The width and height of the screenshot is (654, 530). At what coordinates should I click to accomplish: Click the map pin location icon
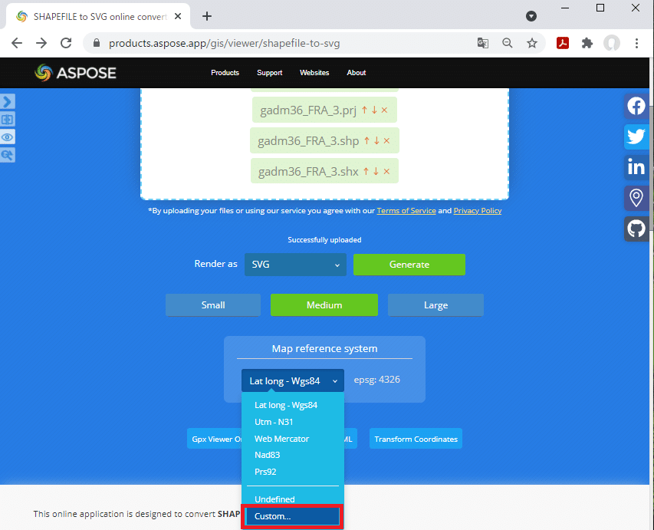pos(636,198)
